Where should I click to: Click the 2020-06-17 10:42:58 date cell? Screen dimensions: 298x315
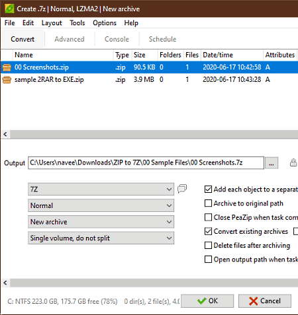click(232, 67)
